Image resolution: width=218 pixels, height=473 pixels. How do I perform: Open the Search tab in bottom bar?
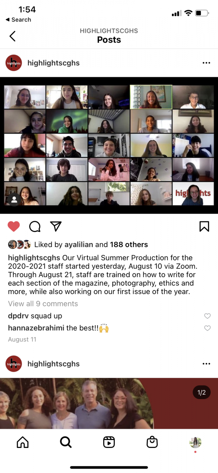pos(66,442)
